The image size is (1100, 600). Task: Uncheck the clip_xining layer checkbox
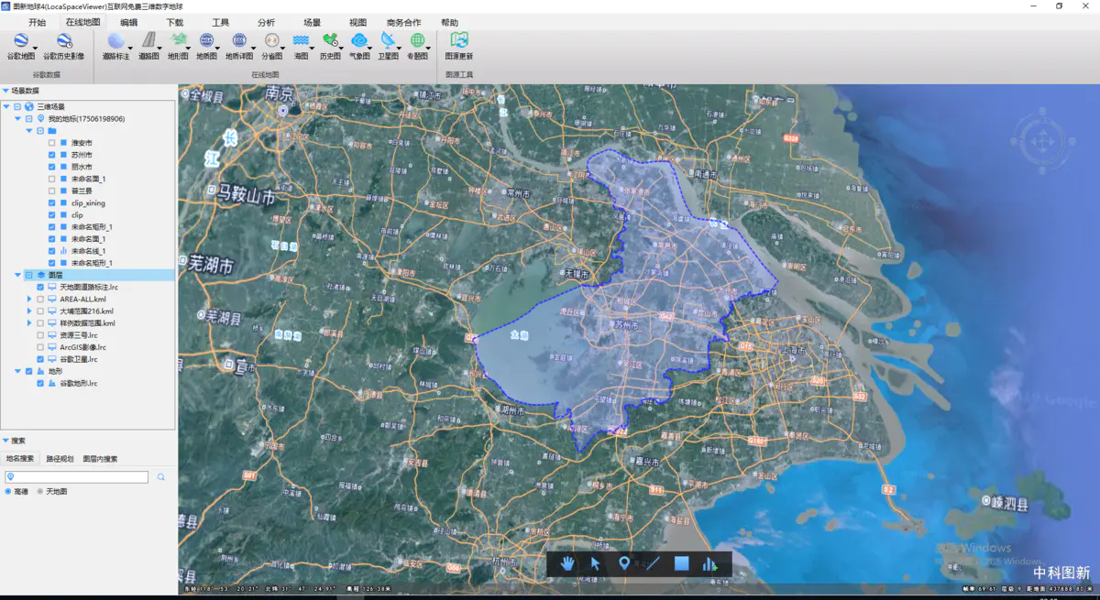(52, 202)
